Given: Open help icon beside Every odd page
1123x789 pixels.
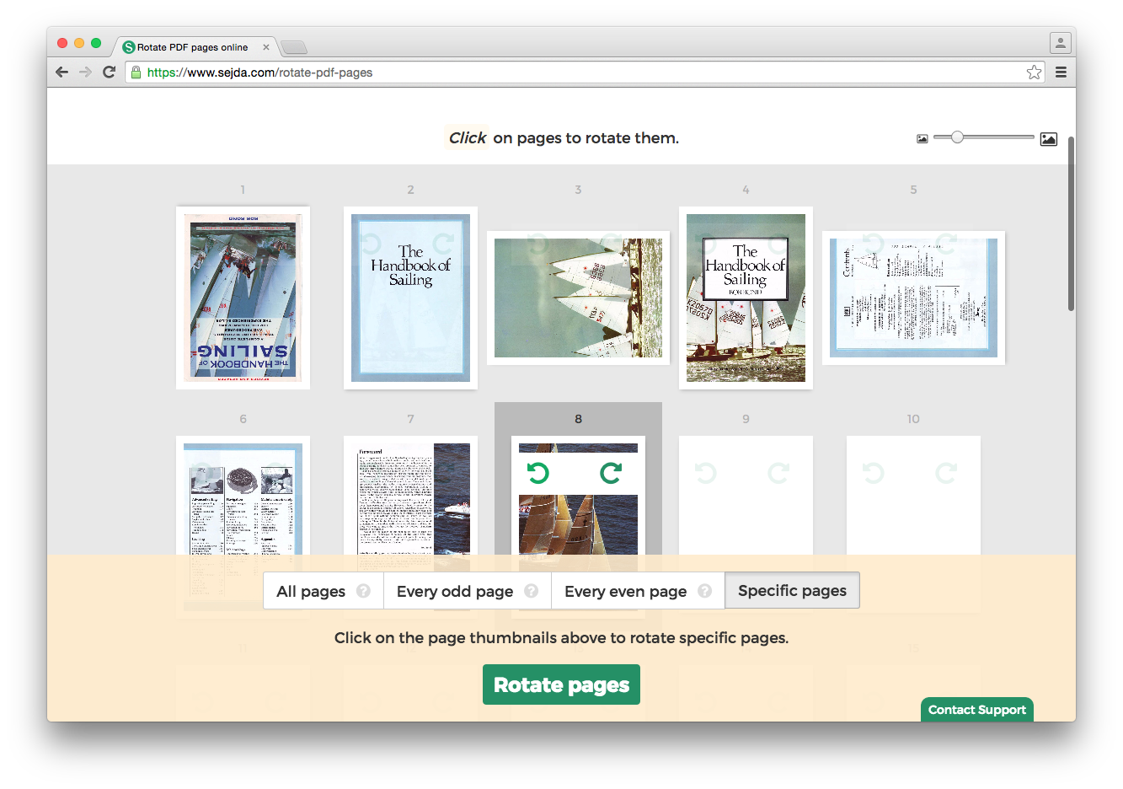Looking at the screenshot, I should pyautogui.click(x=531, y=591).
